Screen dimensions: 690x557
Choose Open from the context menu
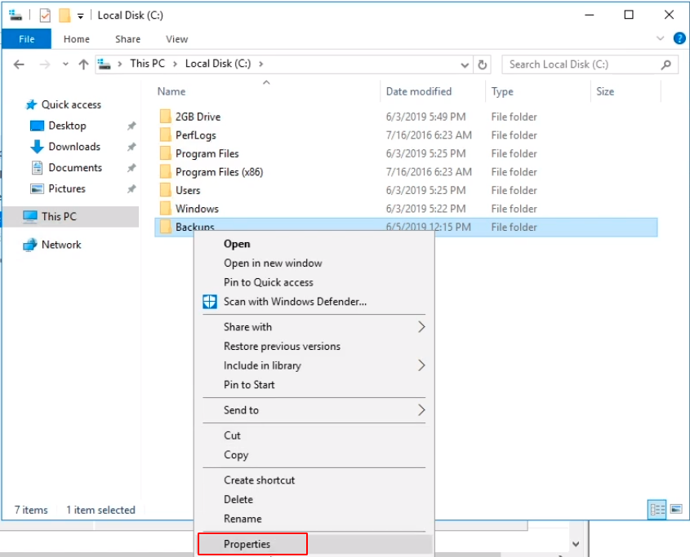coord(314,244)
